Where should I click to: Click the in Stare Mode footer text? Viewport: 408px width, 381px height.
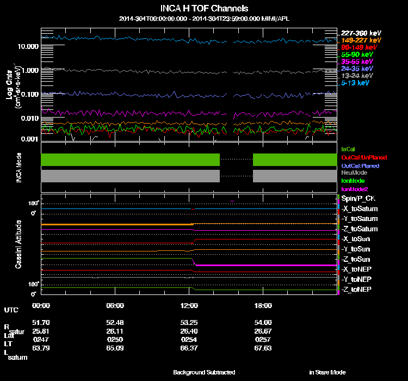pyautogui.click(x=327, y=372)
